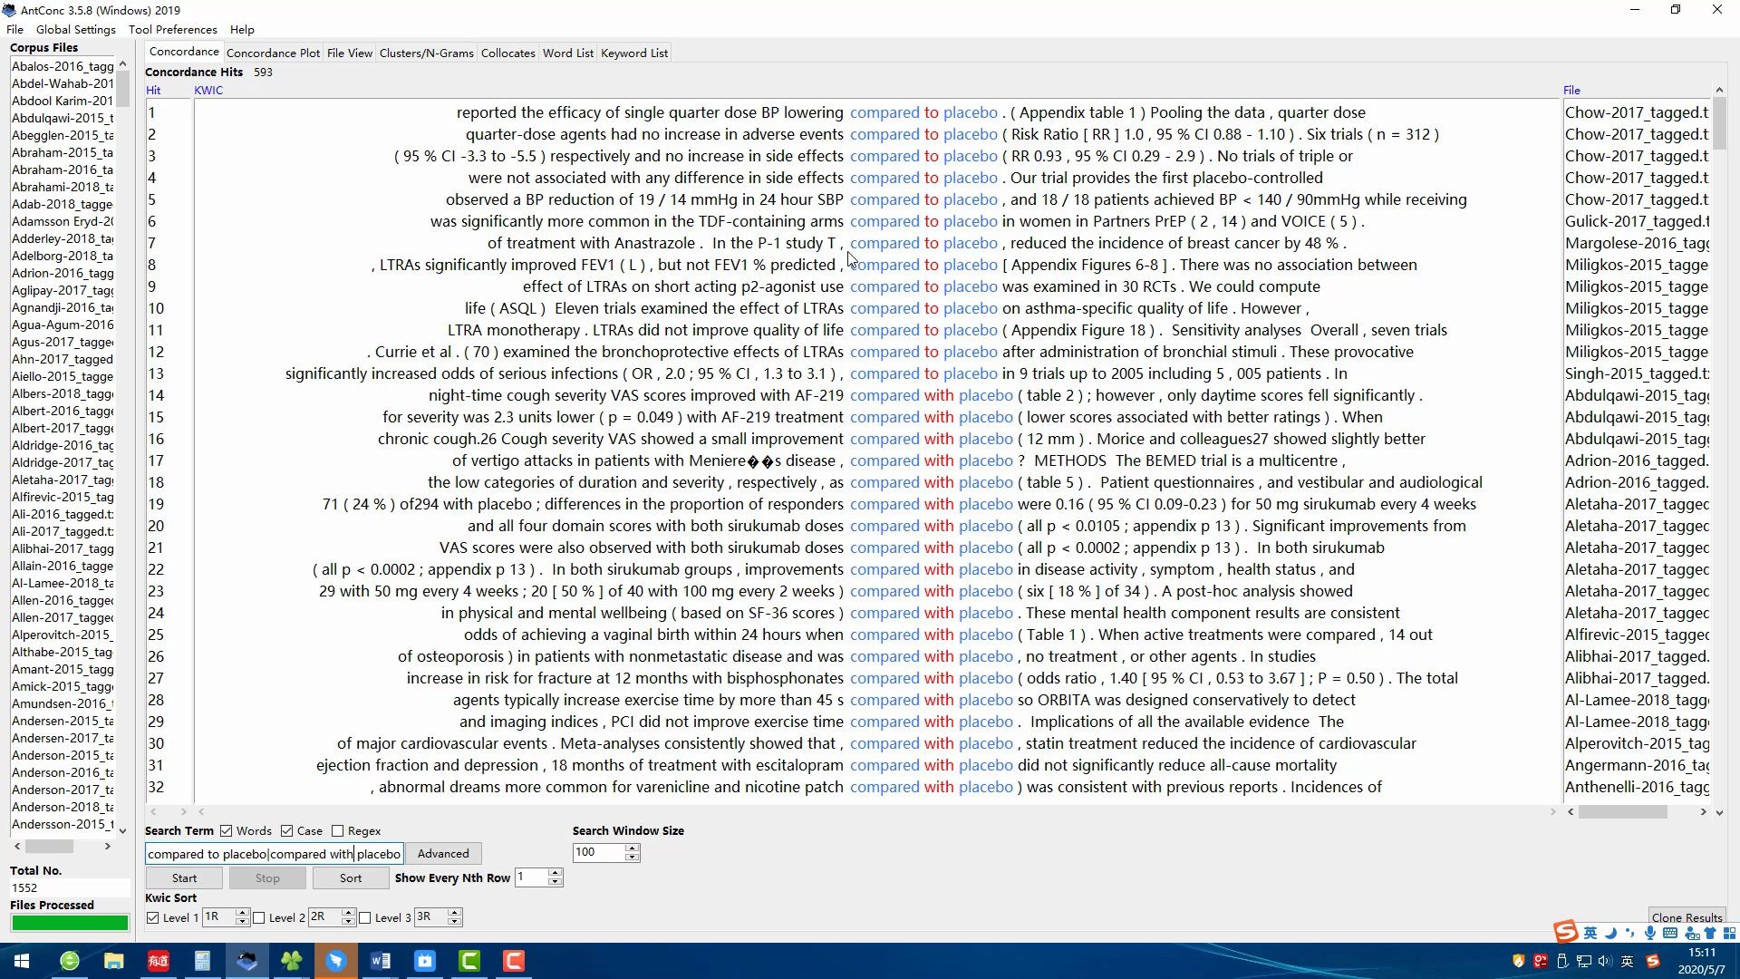
Task: Open the red Camtasia recorder taskbar icon
Action: [514, 961]
